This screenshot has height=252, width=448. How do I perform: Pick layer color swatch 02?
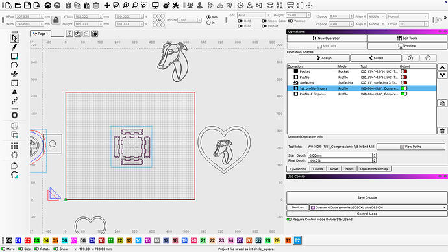[x=27, y=240]
